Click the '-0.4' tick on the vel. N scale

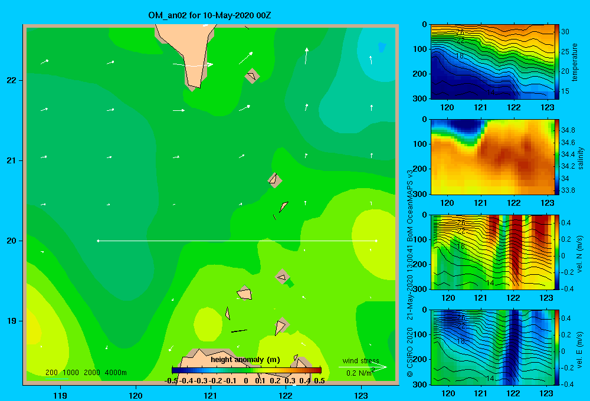click(567, 288)
